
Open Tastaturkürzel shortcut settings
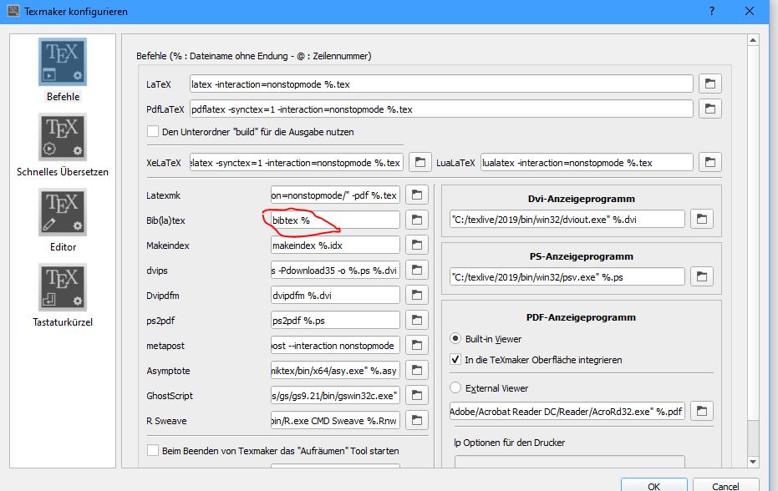(x=63, y=295)
